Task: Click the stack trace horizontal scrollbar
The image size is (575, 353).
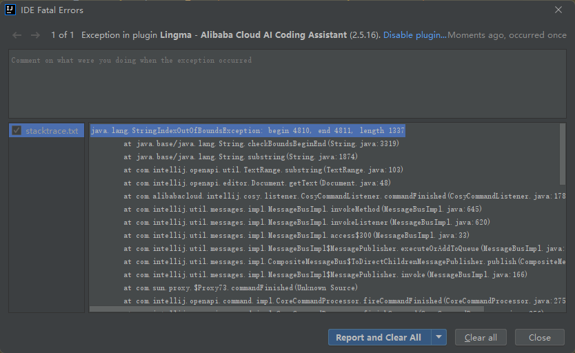Action: click(286, 310)
